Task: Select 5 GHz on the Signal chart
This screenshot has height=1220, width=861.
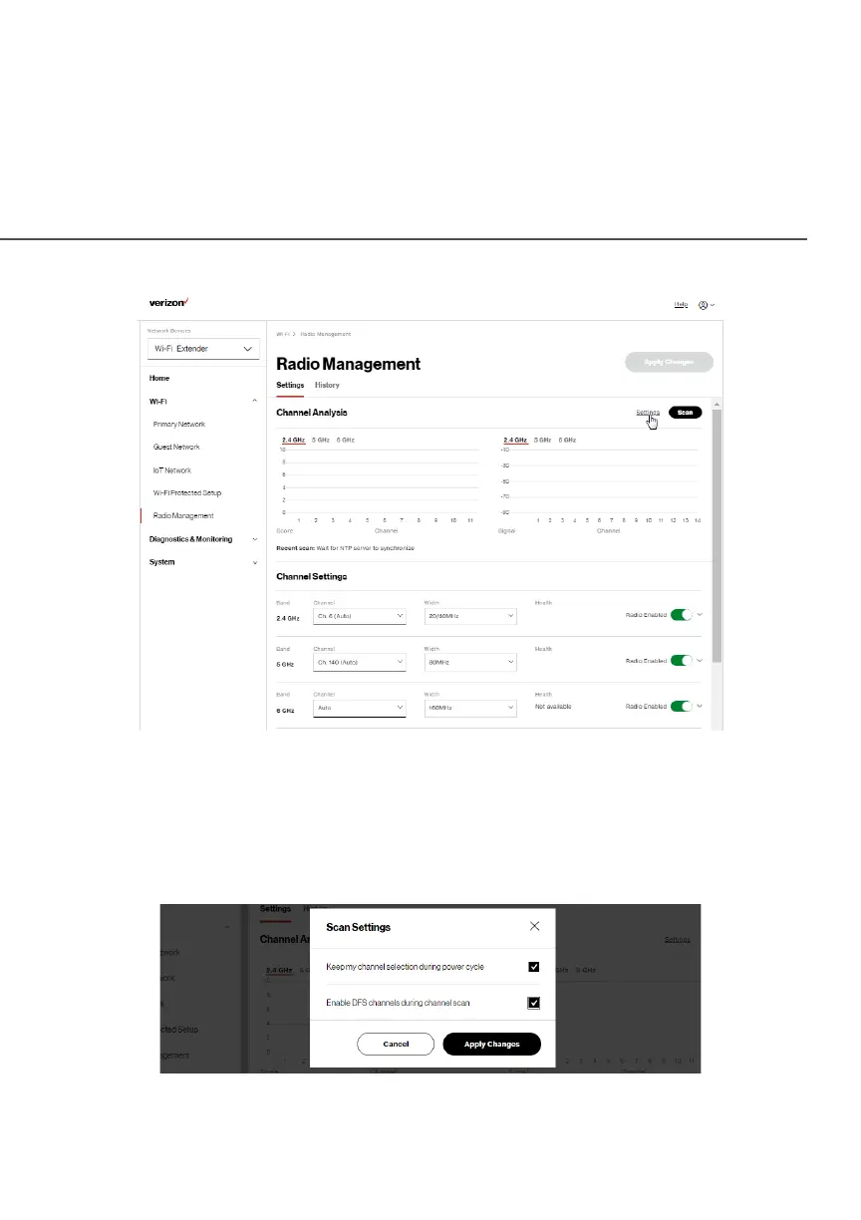Action: point(543,440)
